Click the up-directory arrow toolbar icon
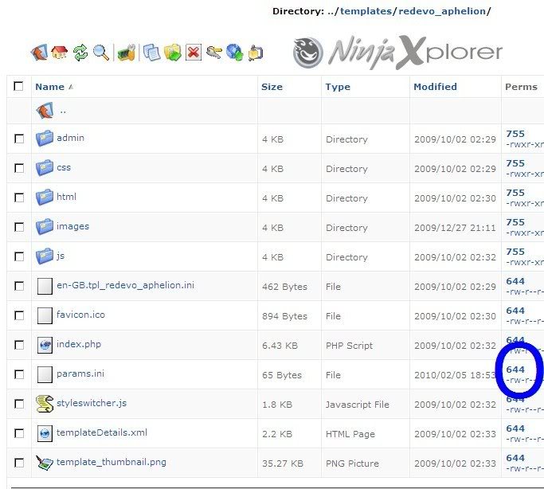Screen dimensions: 544x489 click(x=39, y=53)
